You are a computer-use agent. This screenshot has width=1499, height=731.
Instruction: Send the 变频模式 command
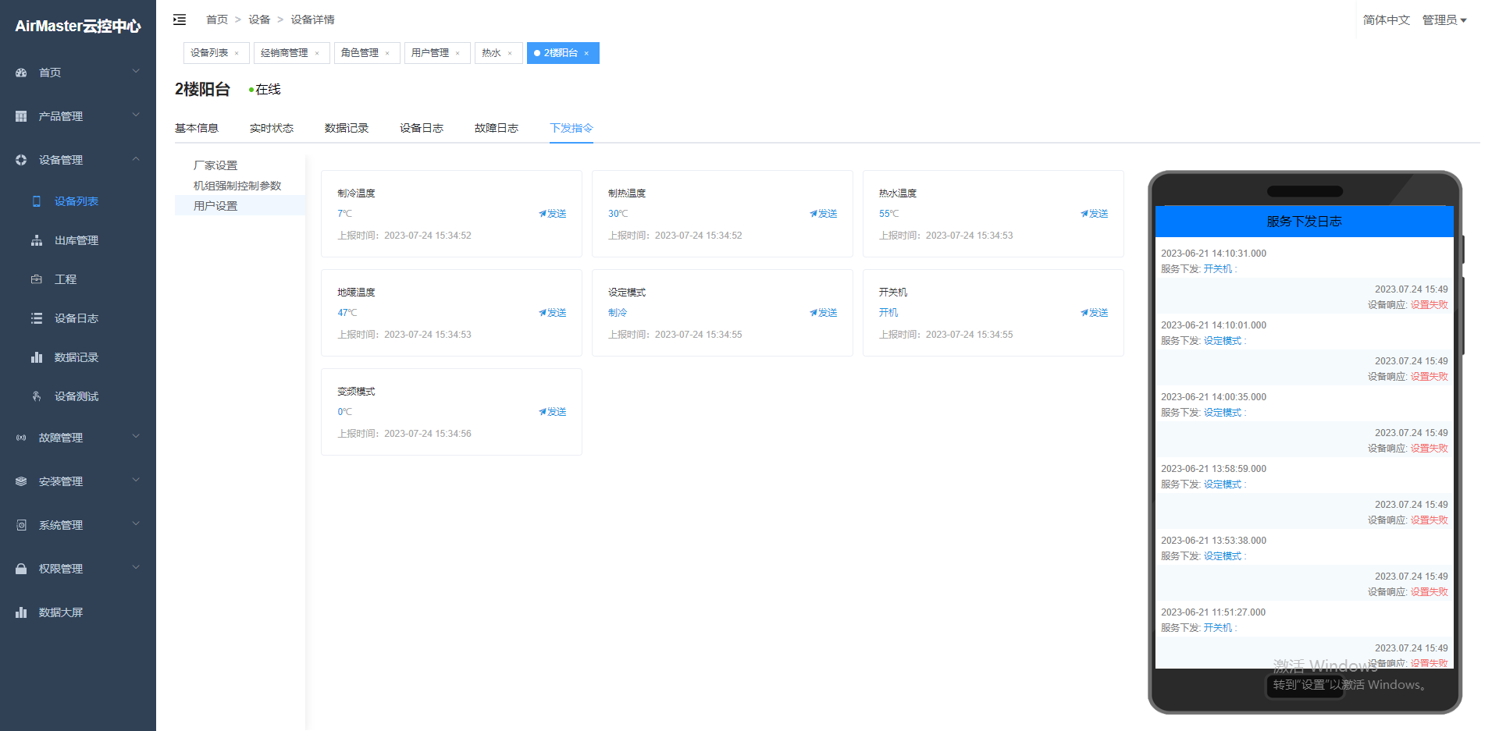coord(553,412)
